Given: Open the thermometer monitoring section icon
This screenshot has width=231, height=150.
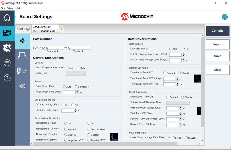Looking at the screenshot, I should [22, 71].
